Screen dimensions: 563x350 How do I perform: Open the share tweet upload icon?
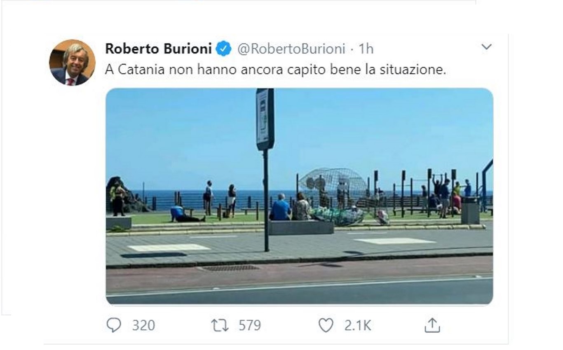click(x=432, y=326)
